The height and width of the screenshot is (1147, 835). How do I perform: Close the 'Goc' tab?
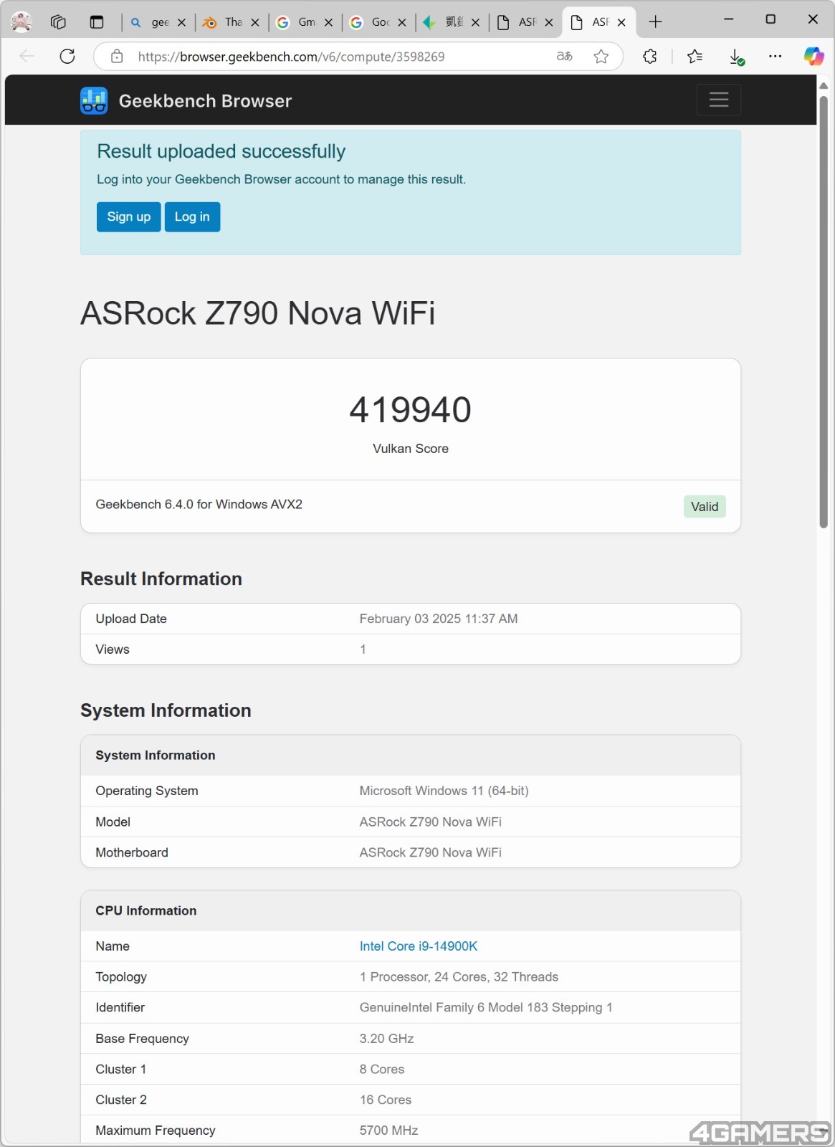[402, 22]
